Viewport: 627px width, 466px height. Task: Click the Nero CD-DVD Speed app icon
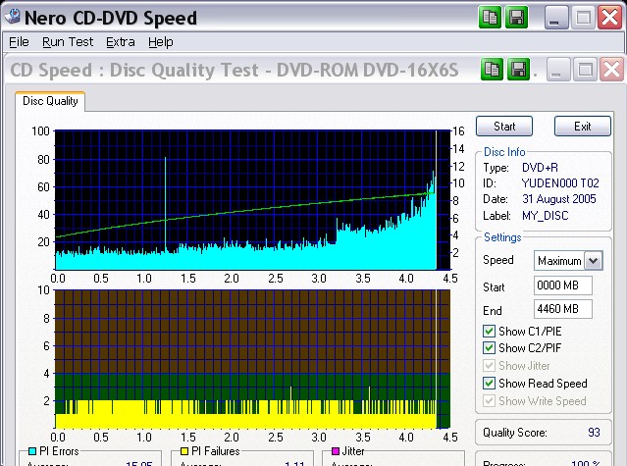[x=13, y=17]
